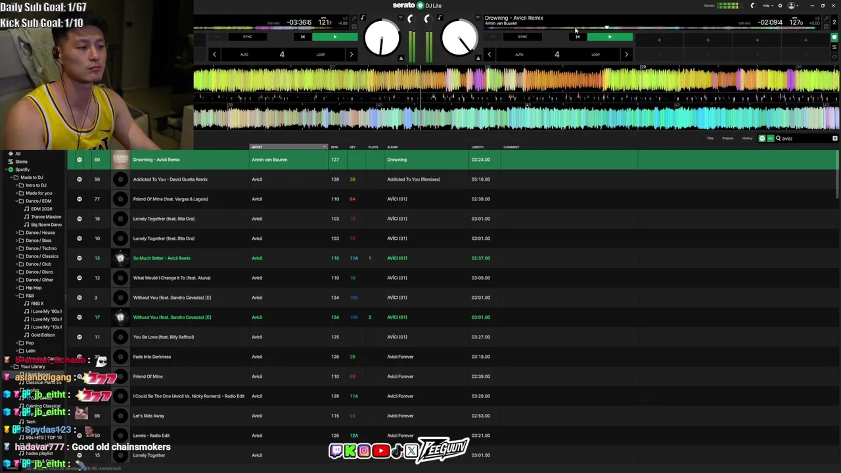Sort library by Artist column
Screen dimensions: 841x473
(x=288, y=147)
